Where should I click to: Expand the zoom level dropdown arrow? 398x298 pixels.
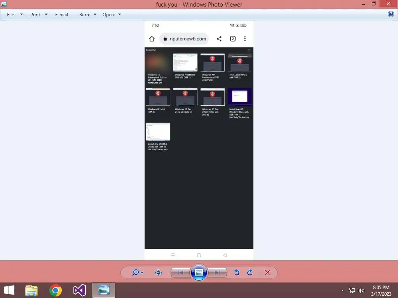(142, 273)
